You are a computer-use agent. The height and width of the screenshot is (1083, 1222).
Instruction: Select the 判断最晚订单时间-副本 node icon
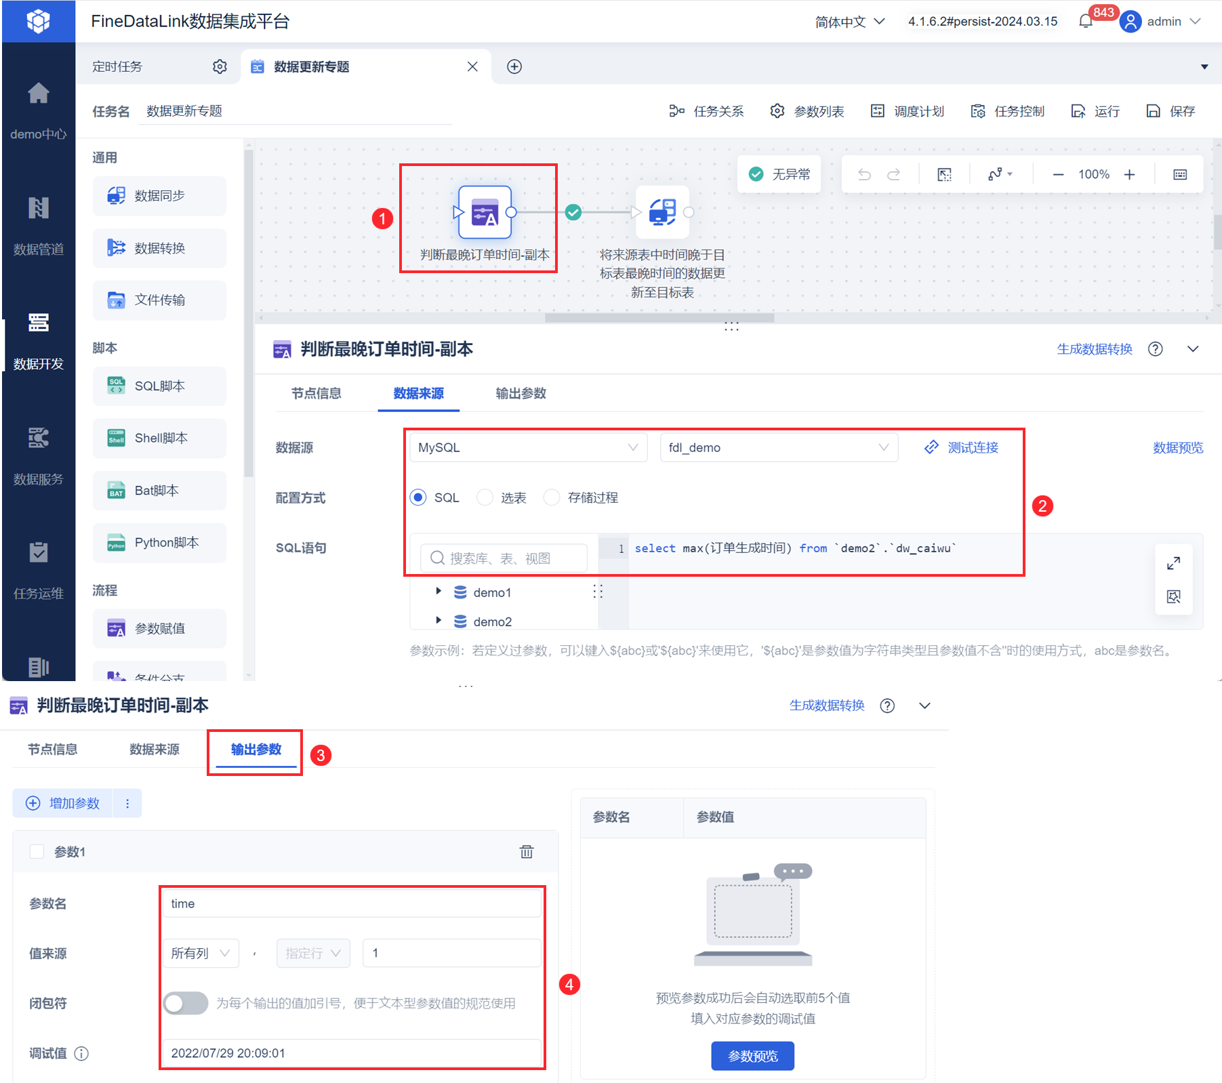485,212
